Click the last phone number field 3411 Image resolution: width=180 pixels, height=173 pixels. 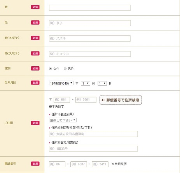pos(100,164)
